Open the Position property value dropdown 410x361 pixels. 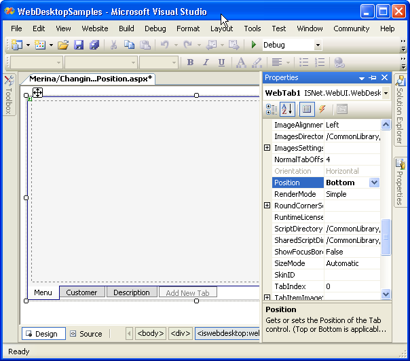pos(374,183)
